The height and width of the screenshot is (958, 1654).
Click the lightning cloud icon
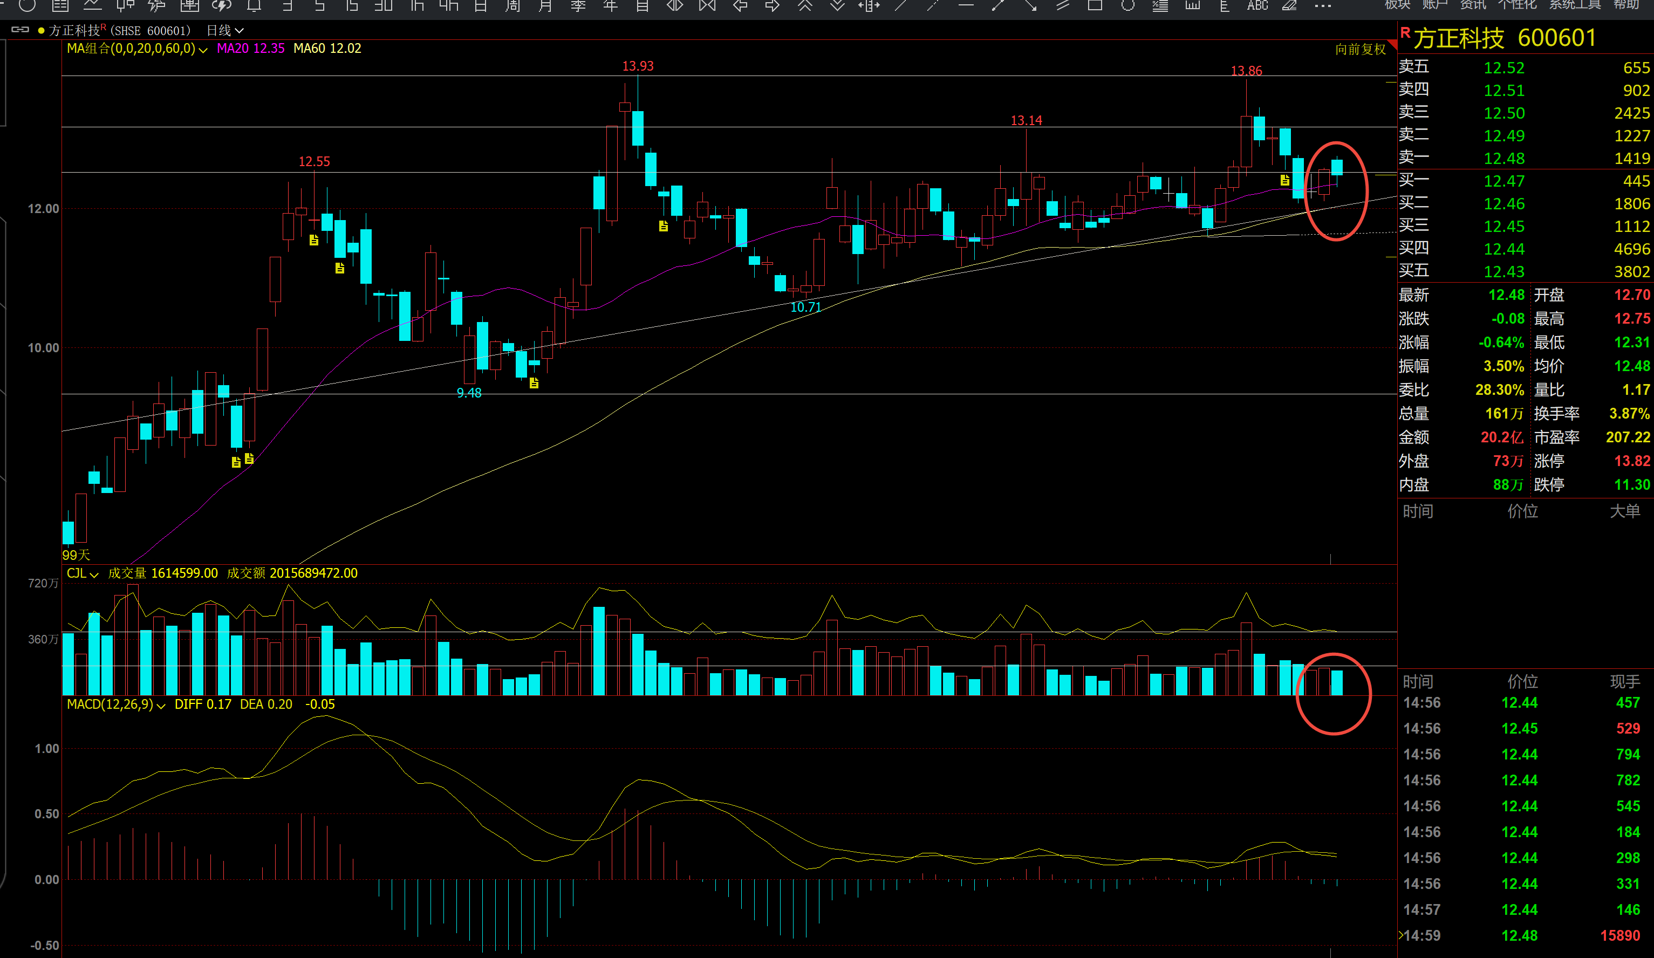pyautogui.click(x=222, y=5)
